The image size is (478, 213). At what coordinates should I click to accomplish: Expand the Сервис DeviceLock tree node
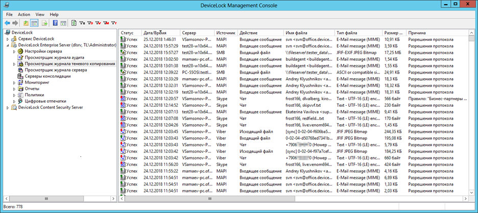pos(8,39)
